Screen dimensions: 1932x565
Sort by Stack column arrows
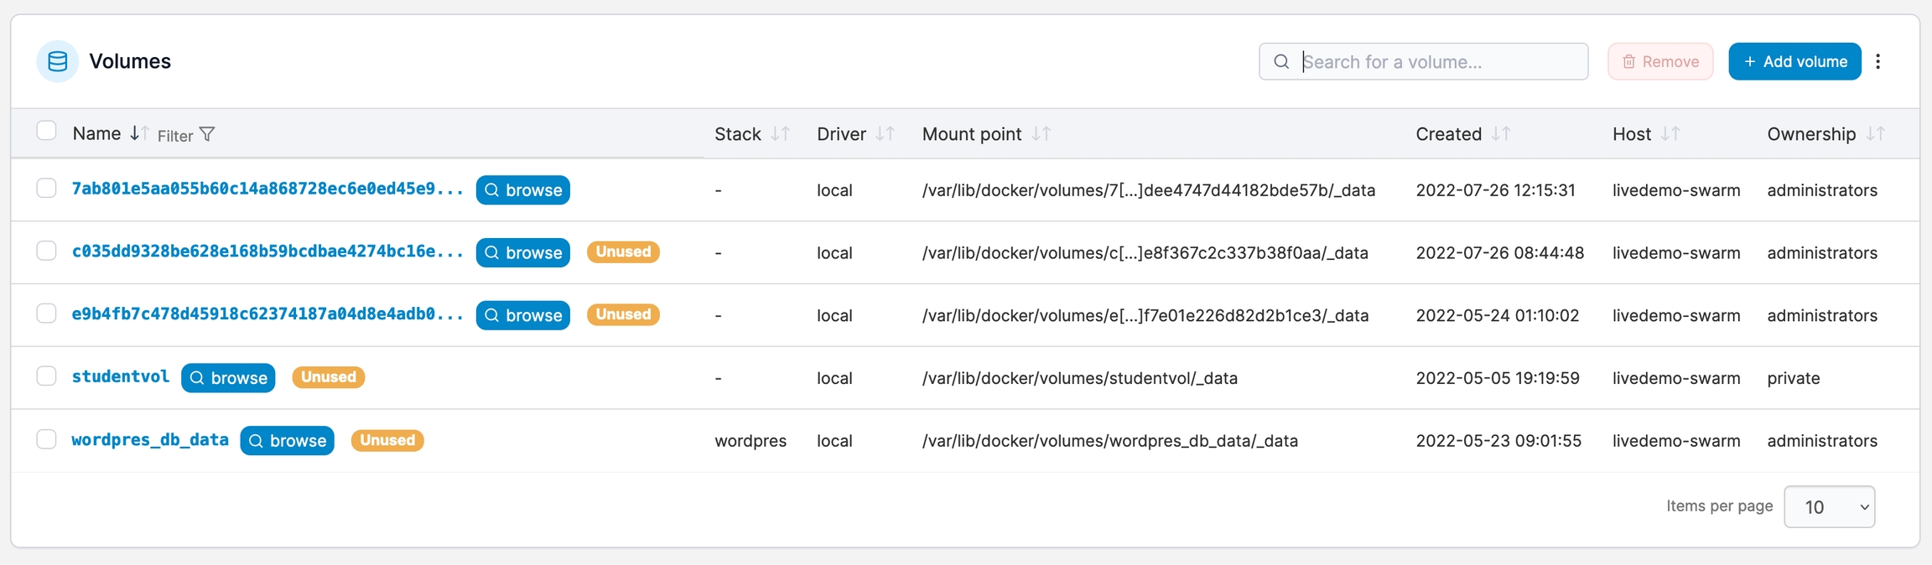(x=780, y=134)
